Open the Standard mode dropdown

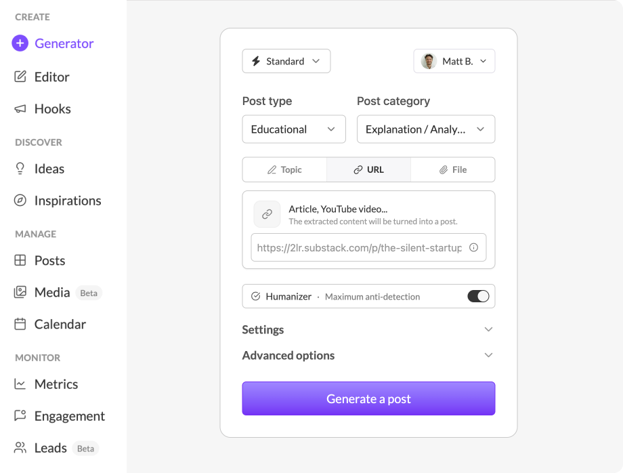pyautogui.click(x=286, y=61)
